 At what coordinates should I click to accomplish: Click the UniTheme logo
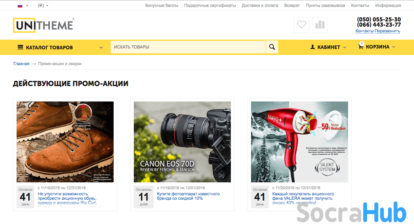tap(44, 25)
